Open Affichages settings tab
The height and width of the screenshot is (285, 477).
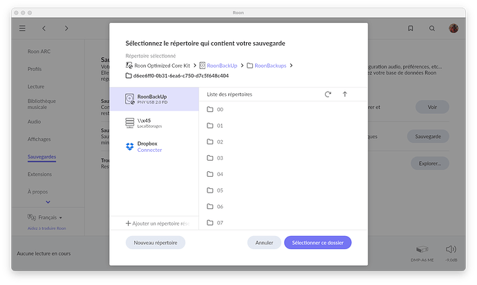pos(39,139)
